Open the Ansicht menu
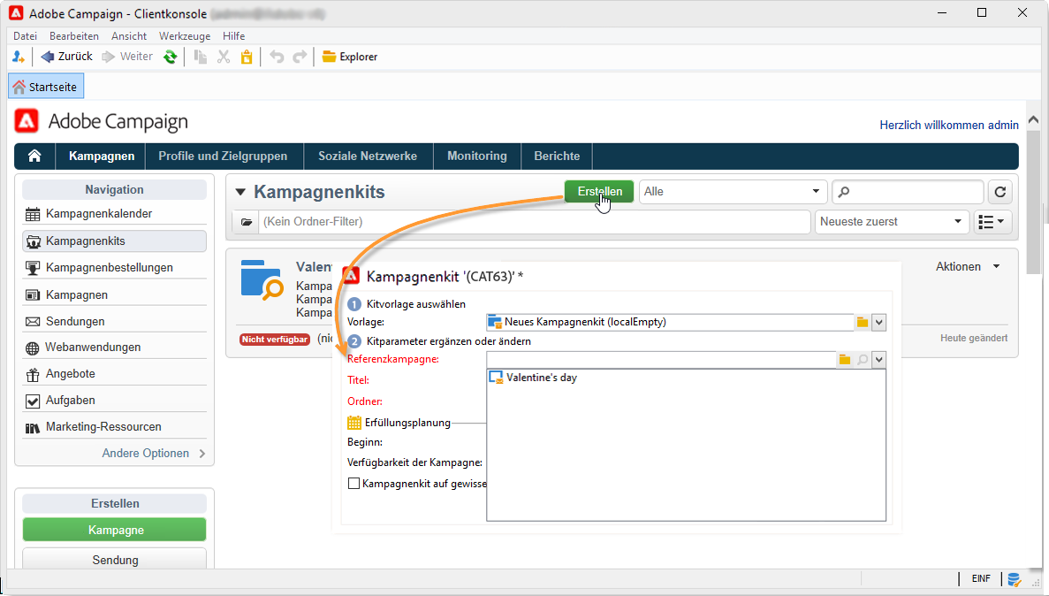Image resolution: width=1049 pixels, height=596 pixels. coord(129,36)
